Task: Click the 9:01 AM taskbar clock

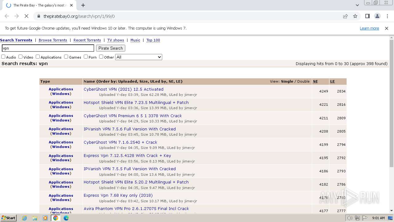Action: (378, 218)
